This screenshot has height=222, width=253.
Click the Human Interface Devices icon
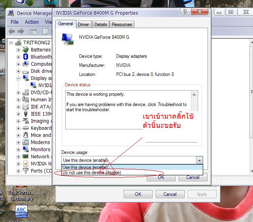(x=26, y=99)
